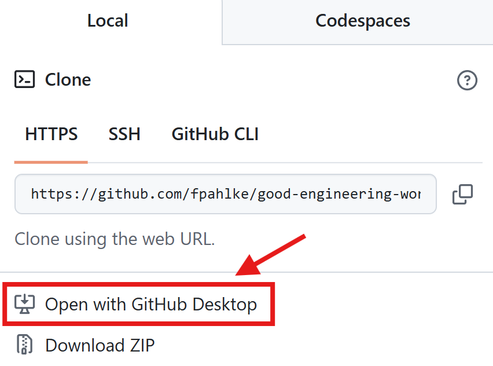Click empty space right of GitHub CLI

[x=370, y=134]
